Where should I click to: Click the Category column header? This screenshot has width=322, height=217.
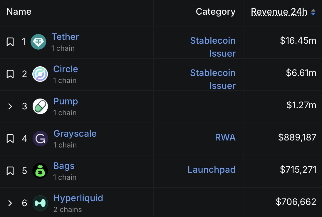tap(216, 12)
